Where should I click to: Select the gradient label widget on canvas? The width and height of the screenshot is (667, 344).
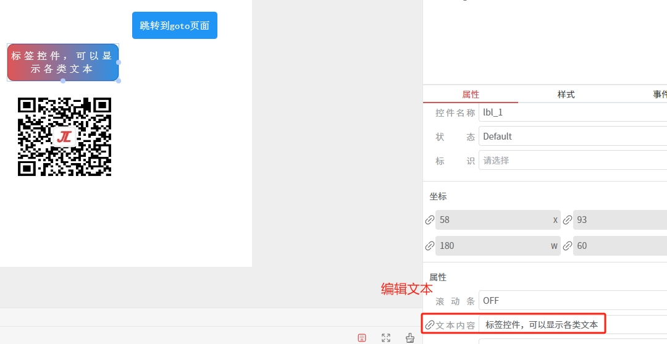pyautogui.click(x=63, y=62)
